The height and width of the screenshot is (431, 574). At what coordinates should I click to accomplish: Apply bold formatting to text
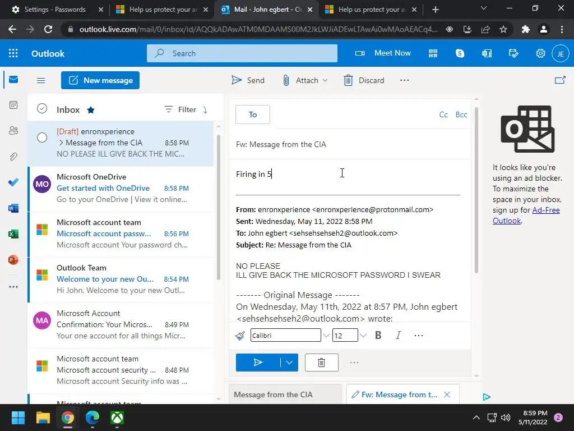coord(378,336)
